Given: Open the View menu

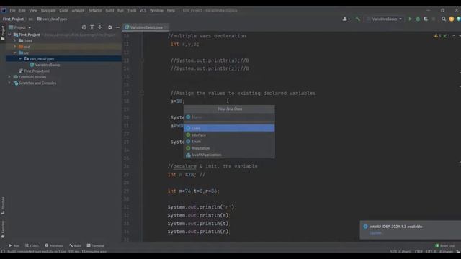Looking at the screenshot, I should 33,10.
